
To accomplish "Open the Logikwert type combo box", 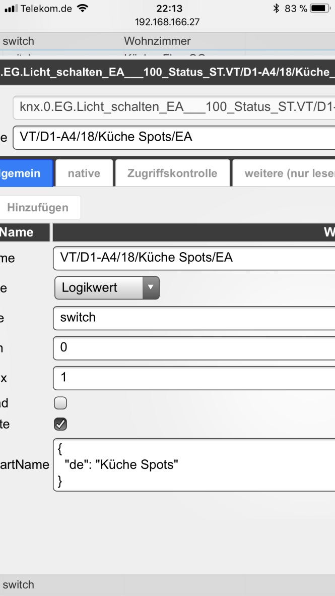I will pos(107,288).
